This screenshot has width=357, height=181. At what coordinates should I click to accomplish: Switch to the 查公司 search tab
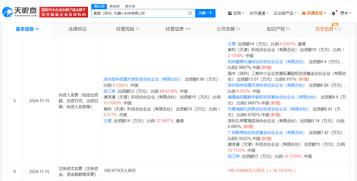click(99, 6)
